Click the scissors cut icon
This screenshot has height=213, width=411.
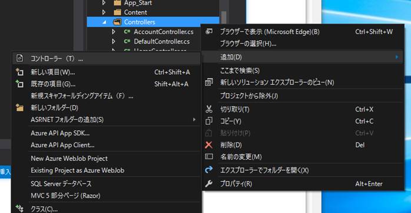tap(209, 109)
